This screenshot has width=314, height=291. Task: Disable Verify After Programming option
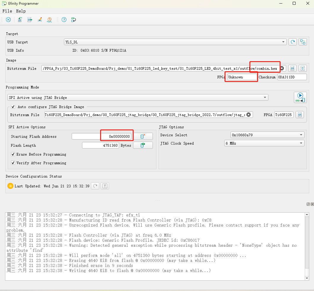coord(13,163)
